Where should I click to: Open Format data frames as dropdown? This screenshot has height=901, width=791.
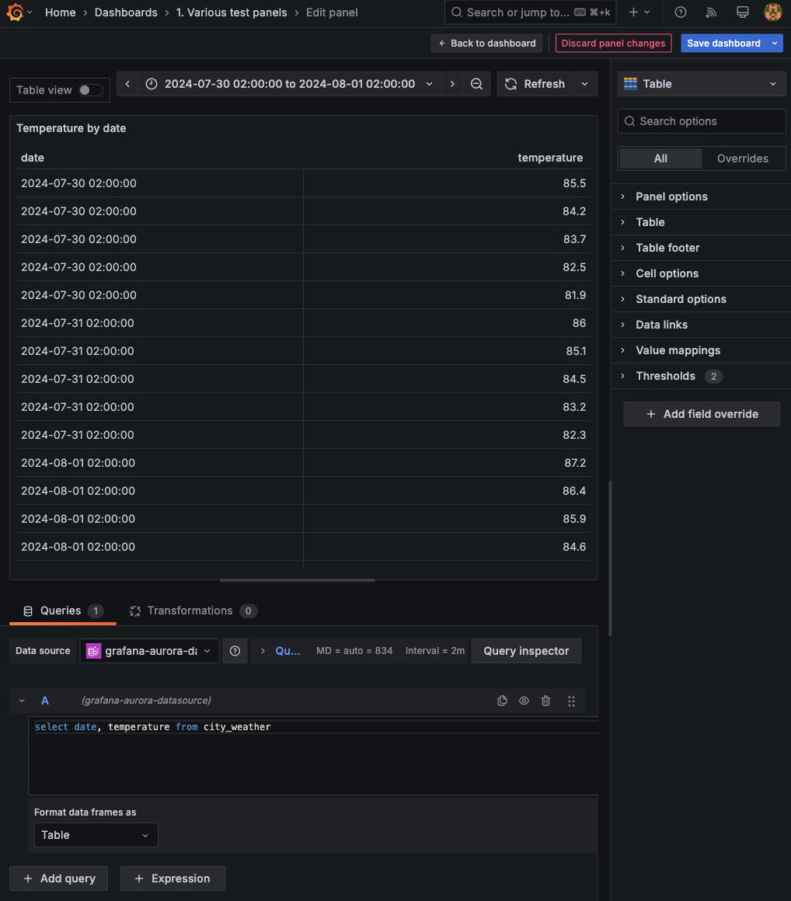pos(96,835)
